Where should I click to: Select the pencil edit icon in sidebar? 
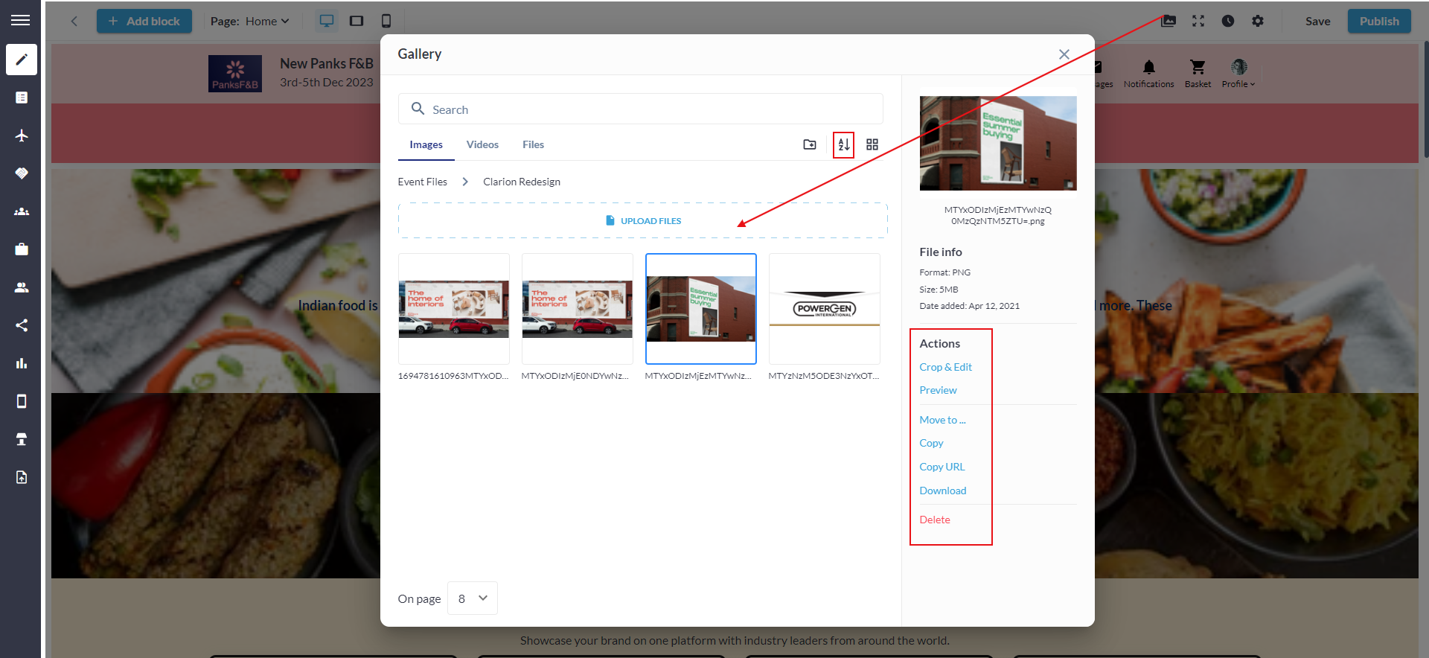pos(22,60)
